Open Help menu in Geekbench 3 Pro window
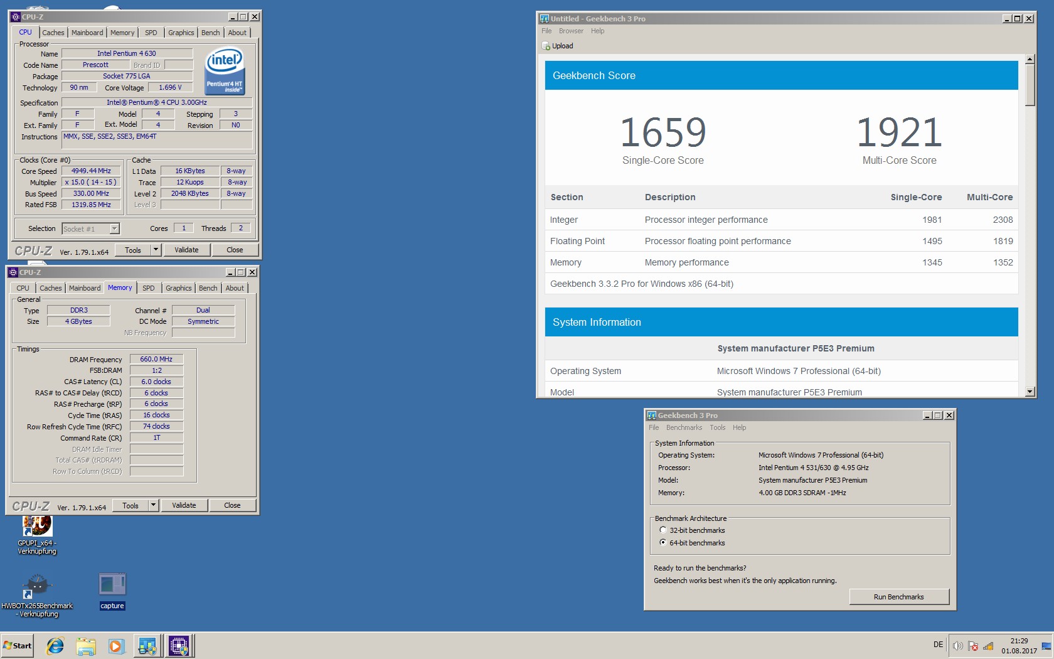 tap(739, 427)
